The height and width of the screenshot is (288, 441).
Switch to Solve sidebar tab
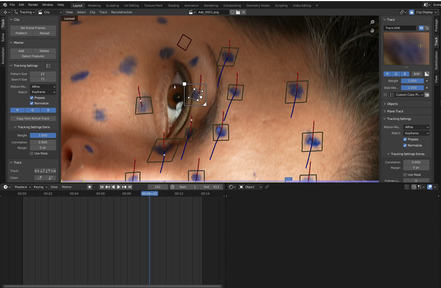point(3,37)
